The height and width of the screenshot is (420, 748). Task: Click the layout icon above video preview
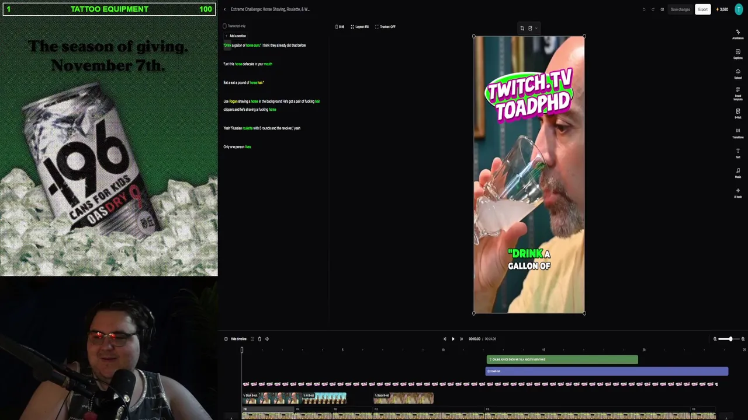coord(531,28)
